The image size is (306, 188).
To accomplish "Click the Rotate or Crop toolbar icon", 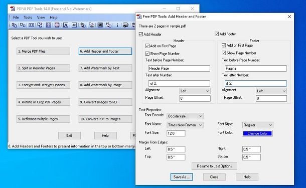I will [x=40, y=25].
